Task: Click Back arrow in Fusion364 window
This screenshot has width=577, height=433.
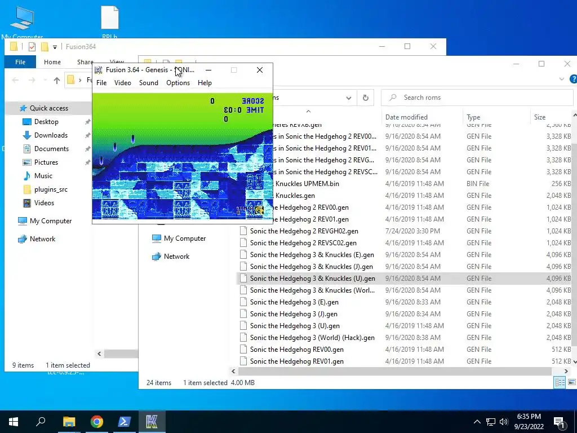Action: pos(15,80)
